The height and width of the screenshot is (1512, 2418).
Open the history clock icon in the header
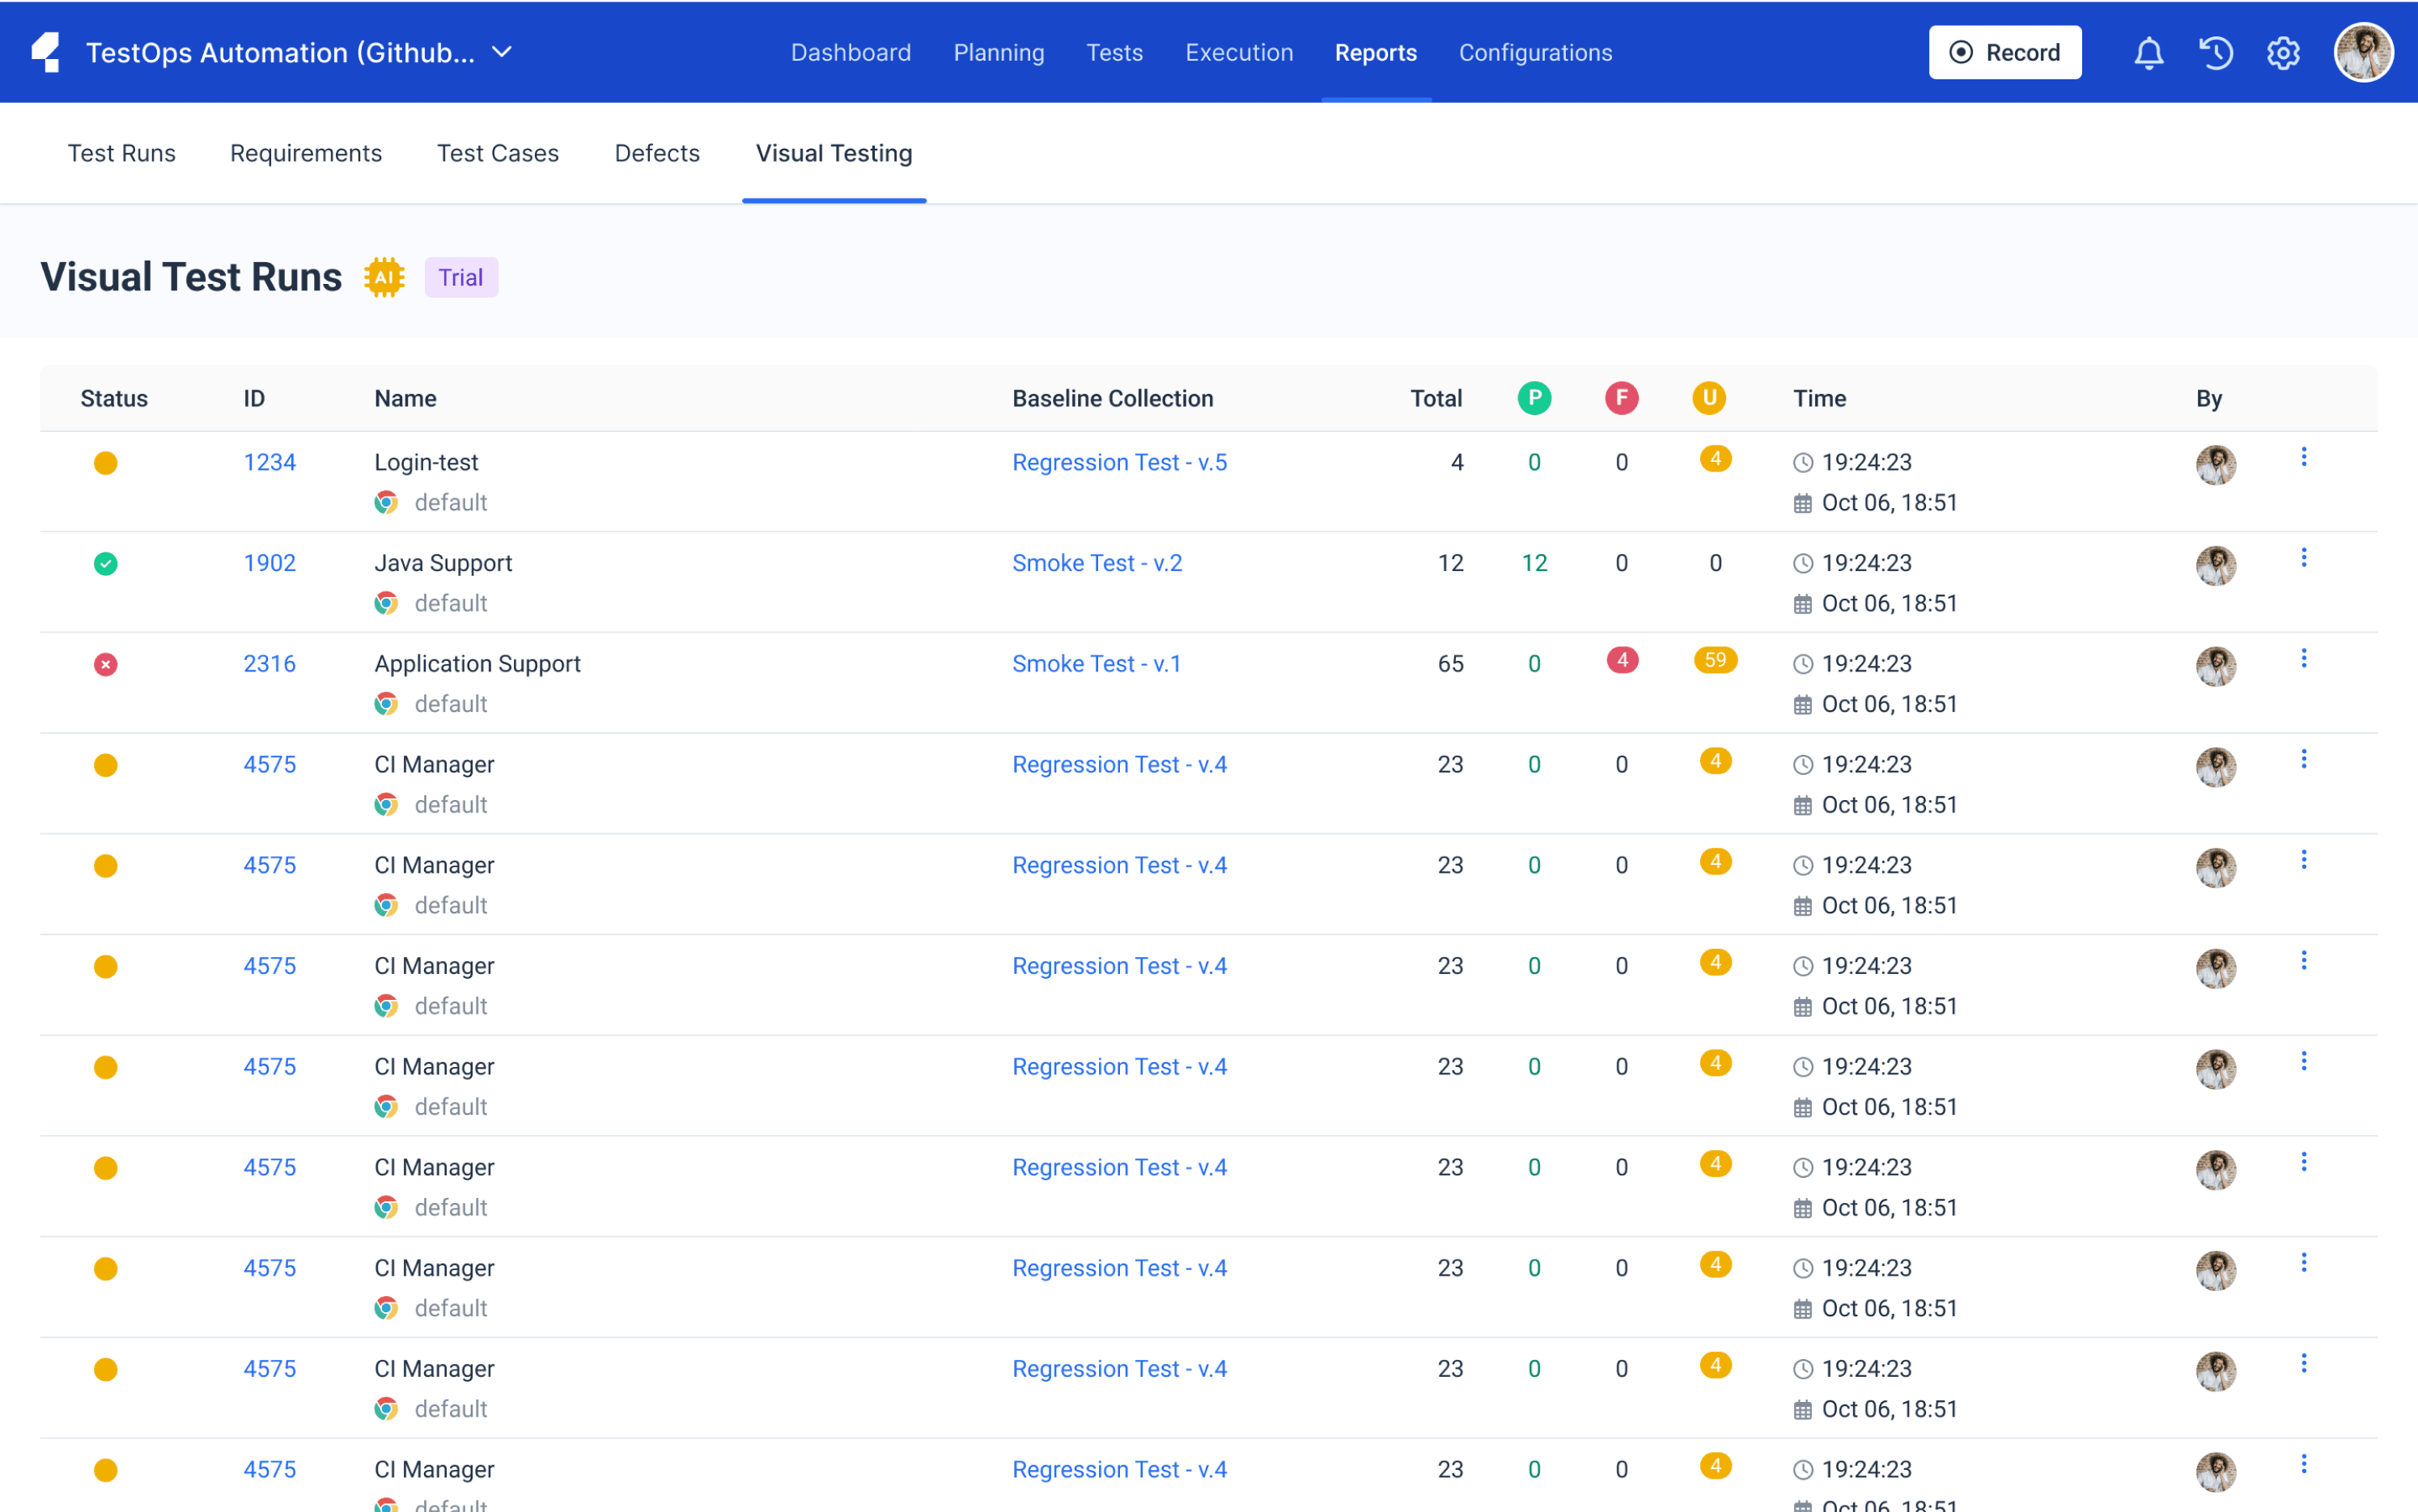2216,53
